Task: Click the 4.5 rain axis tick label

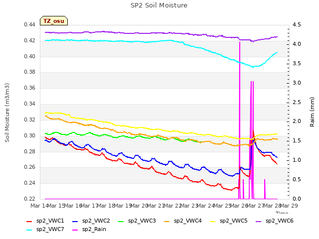Action: 297,25
